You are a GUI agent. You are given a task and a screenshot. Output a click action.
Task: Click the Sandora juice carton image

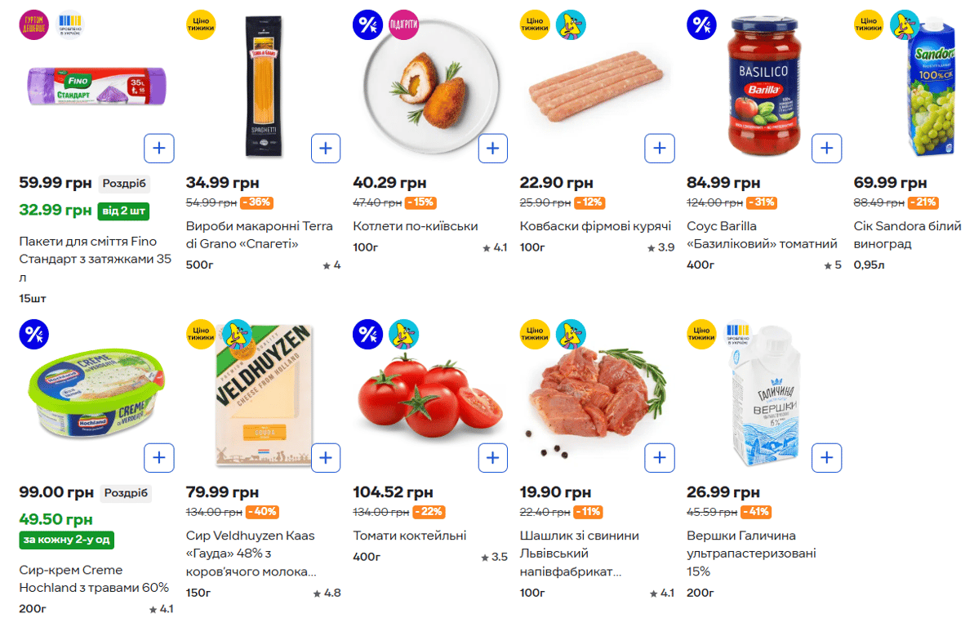(x=931, y=90)
